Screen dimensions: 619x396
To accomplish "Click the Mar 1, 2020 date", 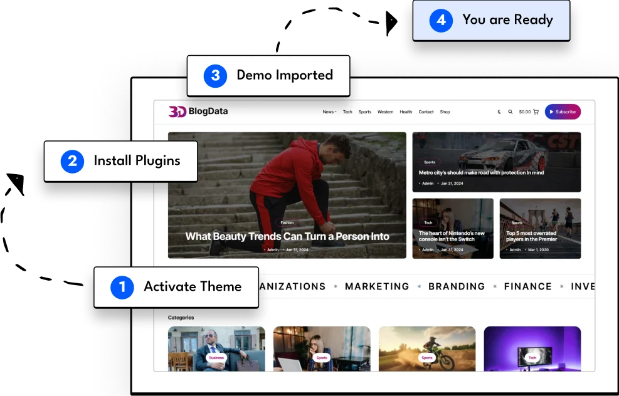I will point(539,249).
